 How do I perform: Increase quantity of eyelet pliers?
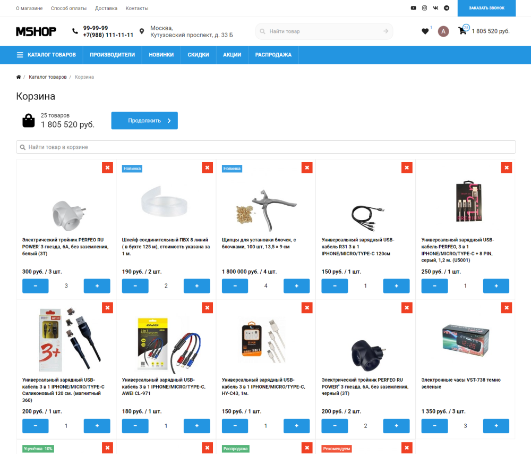point(297,286)
